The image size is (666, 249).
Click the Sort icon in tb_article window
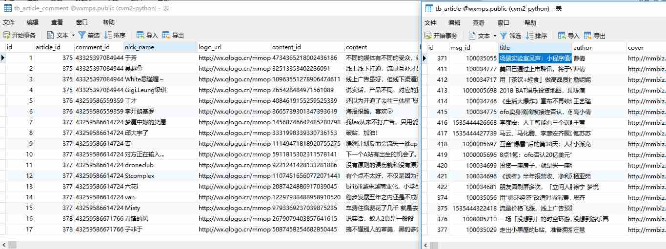coord(529,36)
